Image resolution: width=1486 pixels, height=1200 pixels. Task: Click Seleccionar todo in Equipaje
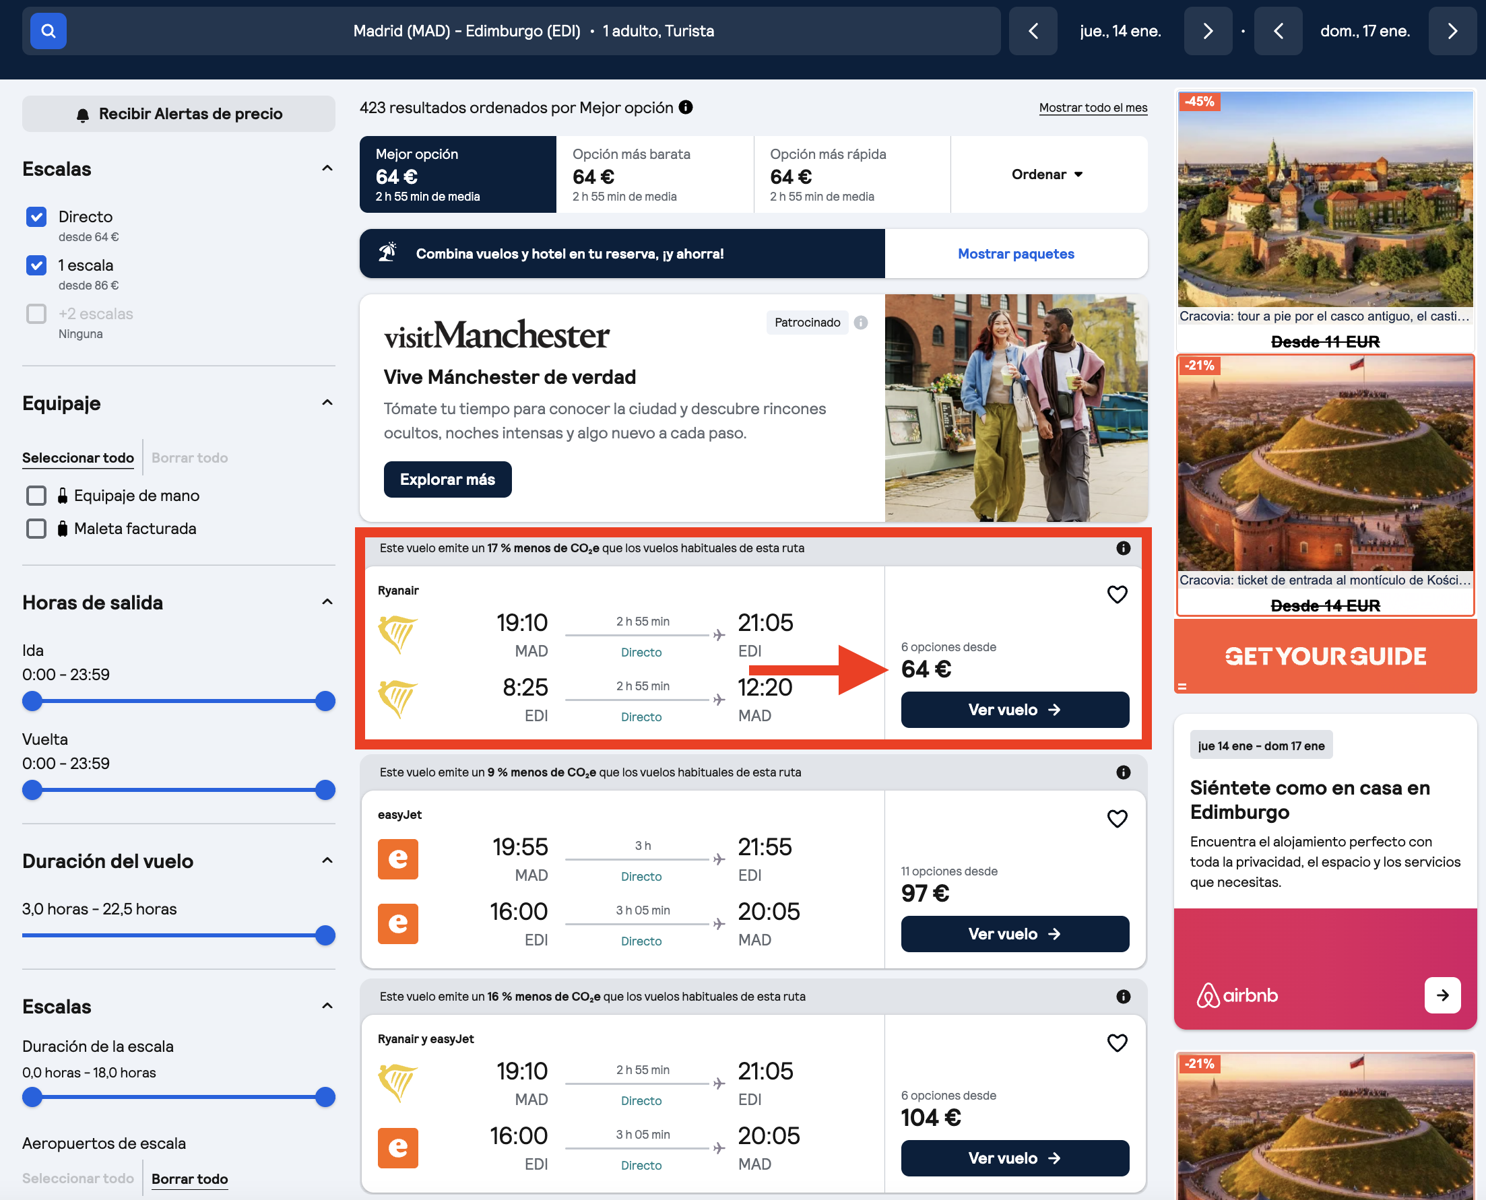(x=78, y=458)
